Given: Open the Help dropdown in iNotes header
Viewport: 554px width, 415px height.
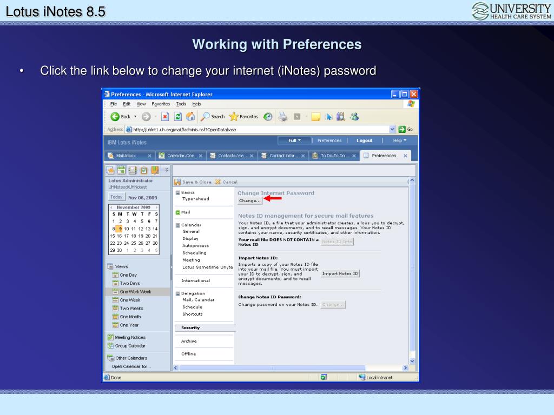Looking at the screenshot, I should point(400,140).
